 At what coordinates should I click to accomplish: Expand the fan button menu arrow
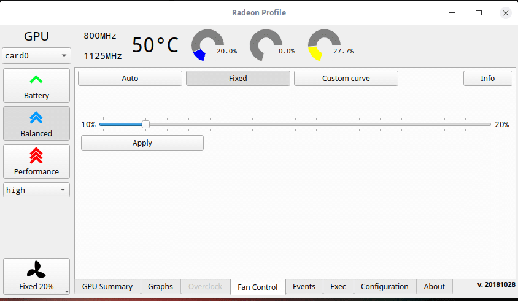[x=67, y=291]
